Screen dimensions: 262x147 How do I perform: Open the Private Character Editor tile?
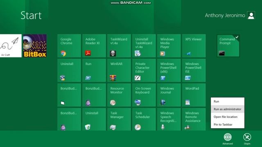pos(144,70)
